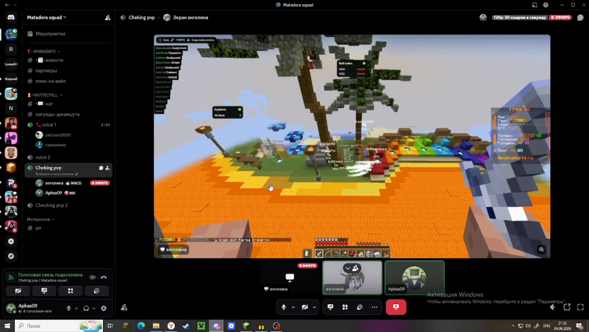Viewport: 589px width, 332px height.
Task: Open soundboard from call control bar
Action: pos(360,307)
